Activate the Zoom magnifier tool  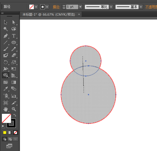[x=14, y=109]
